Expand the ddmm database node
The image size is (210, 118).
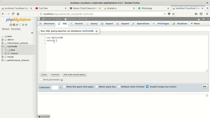pos(2,40)
